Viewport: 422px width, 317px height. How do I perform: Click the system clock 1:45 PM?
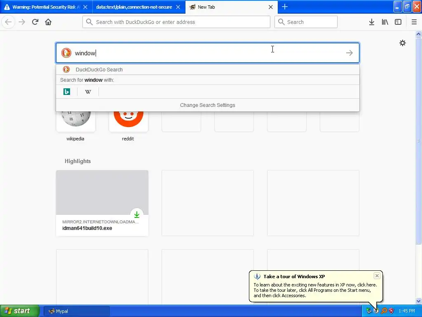tap(407, 311)
